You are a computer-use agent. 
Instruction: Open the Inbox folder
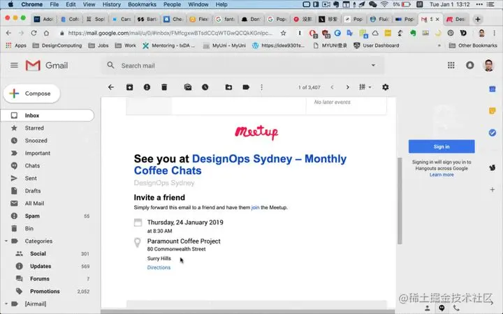click(48, 115)
